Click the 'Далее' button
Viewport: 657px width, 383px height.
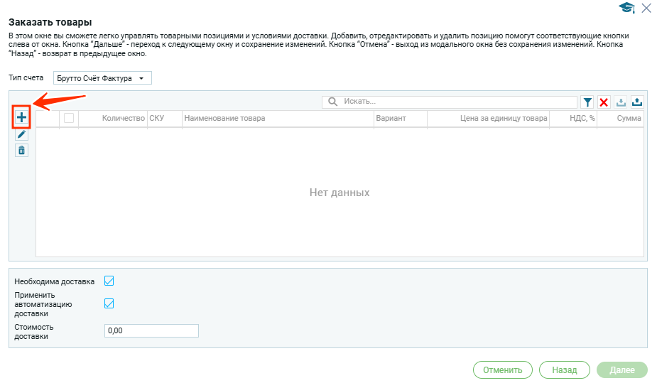point(622,369)
